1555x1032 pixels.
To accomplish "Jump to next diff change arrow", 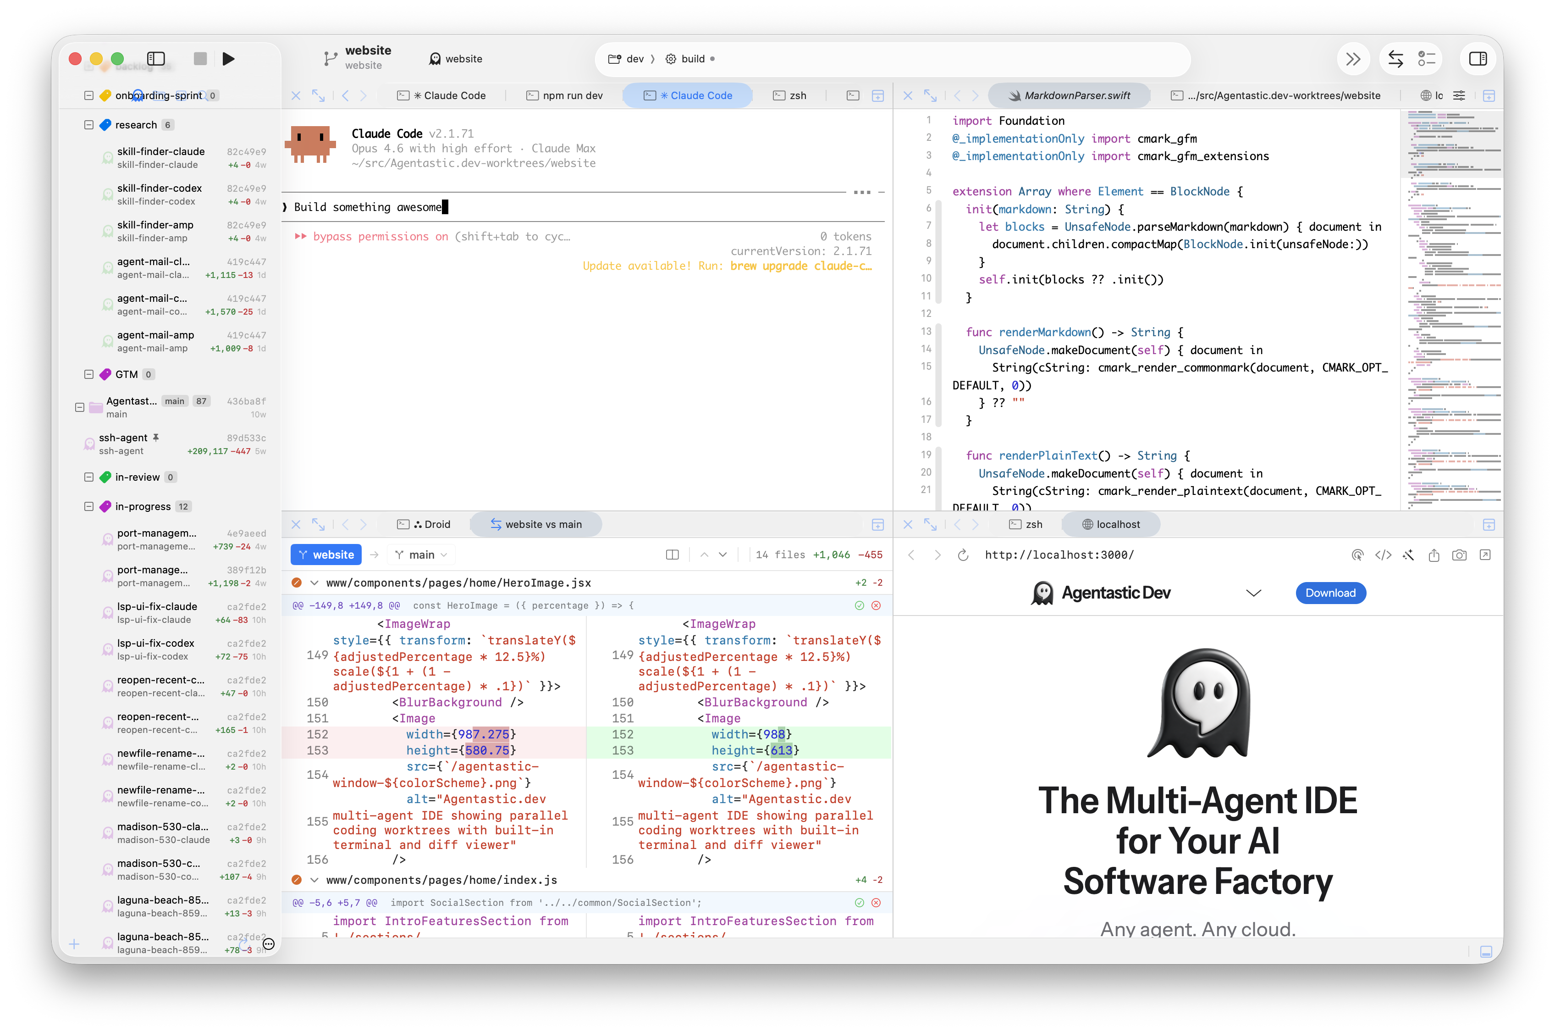I will 722,555.
